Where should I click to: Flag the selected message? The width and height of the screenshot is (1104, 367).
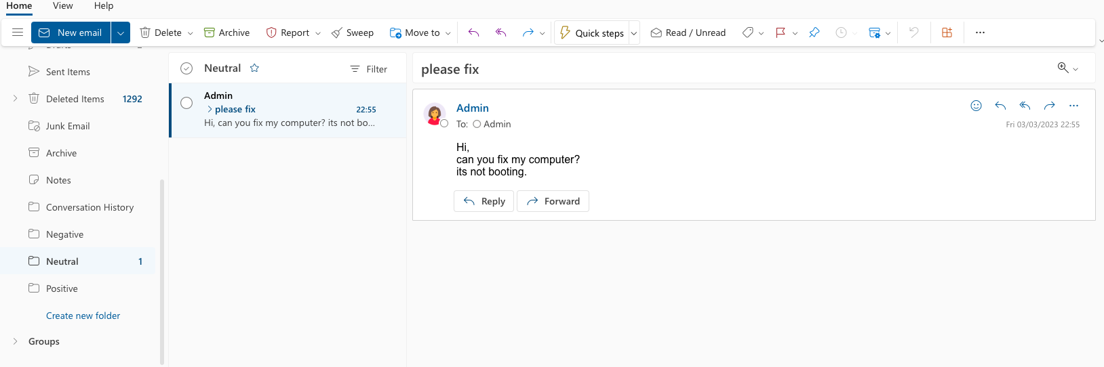(781, 33)
